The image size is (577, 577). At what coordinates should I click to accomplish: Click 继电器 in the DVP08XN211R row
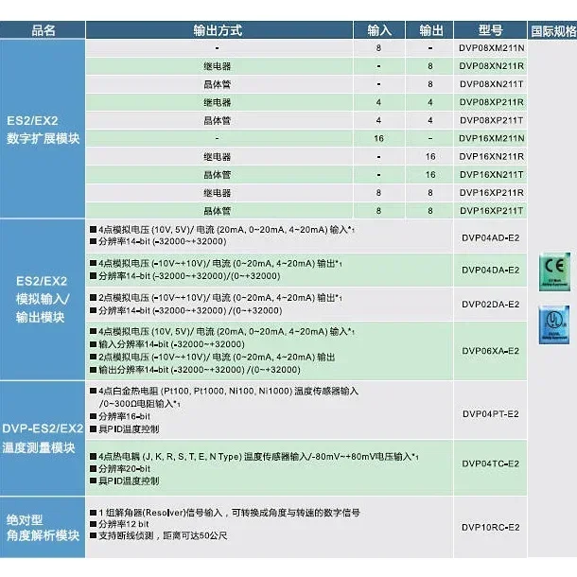218,66
